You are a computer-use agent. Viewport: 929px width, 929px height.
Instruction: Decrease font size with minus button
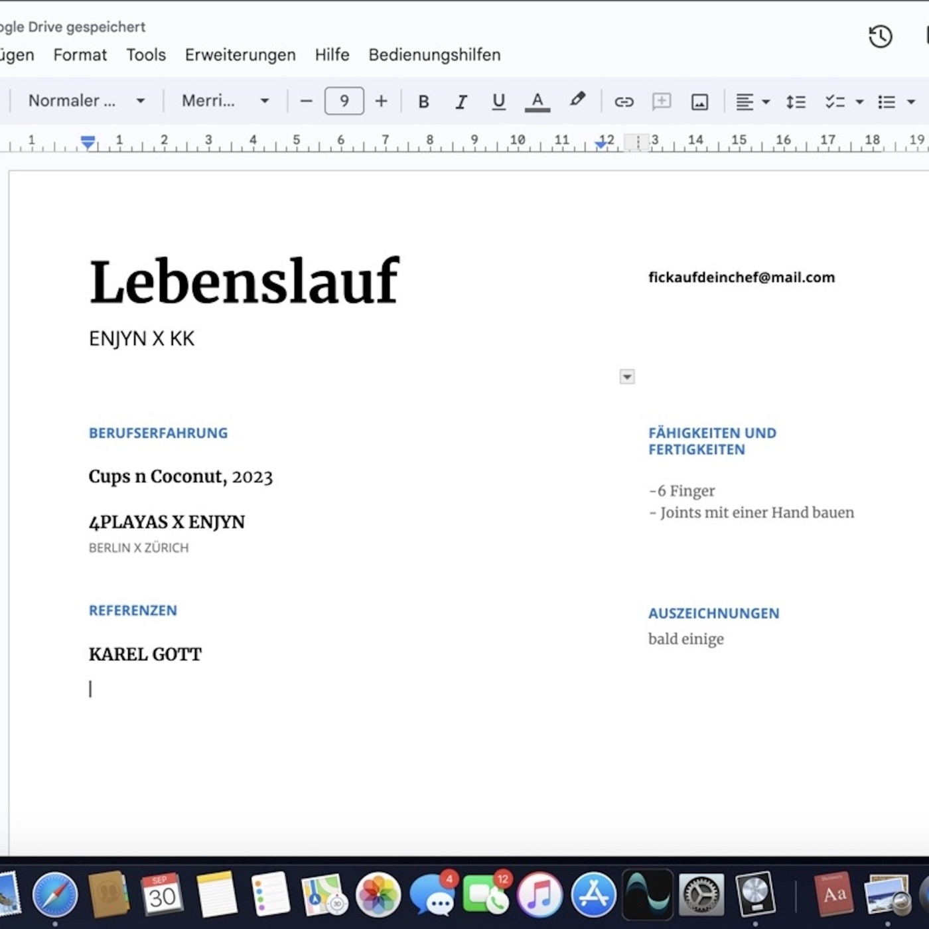306,101
